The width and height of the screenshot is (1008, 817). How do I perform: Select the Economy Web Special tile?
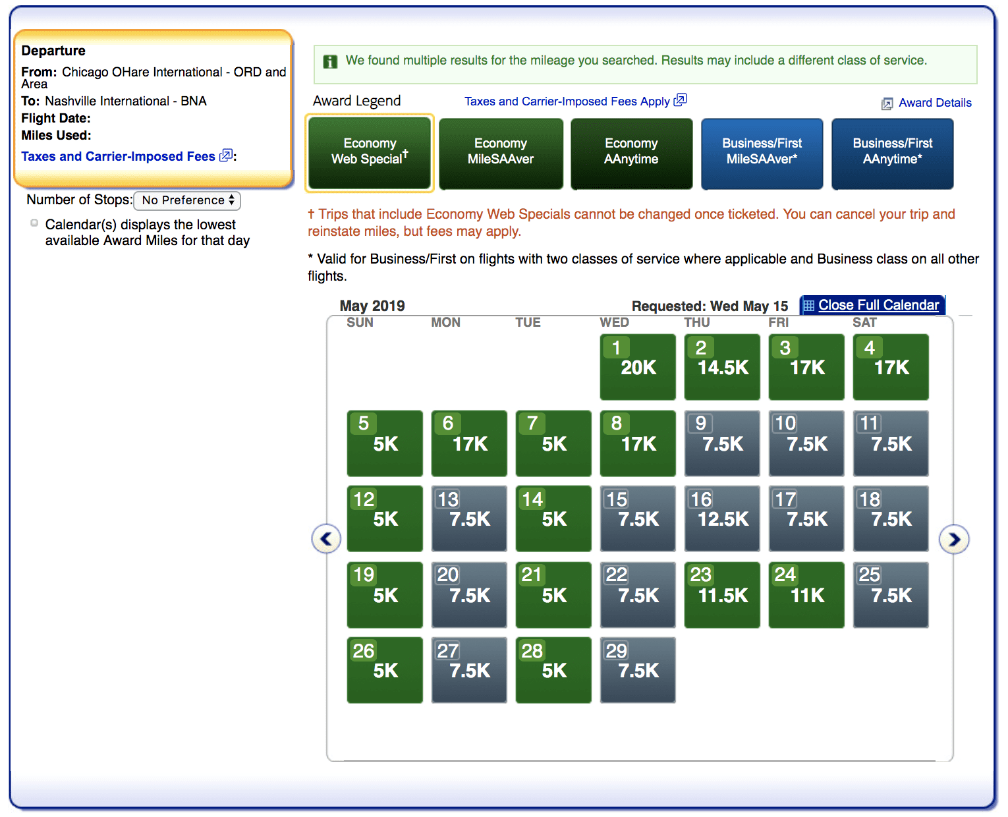point(369,153)
